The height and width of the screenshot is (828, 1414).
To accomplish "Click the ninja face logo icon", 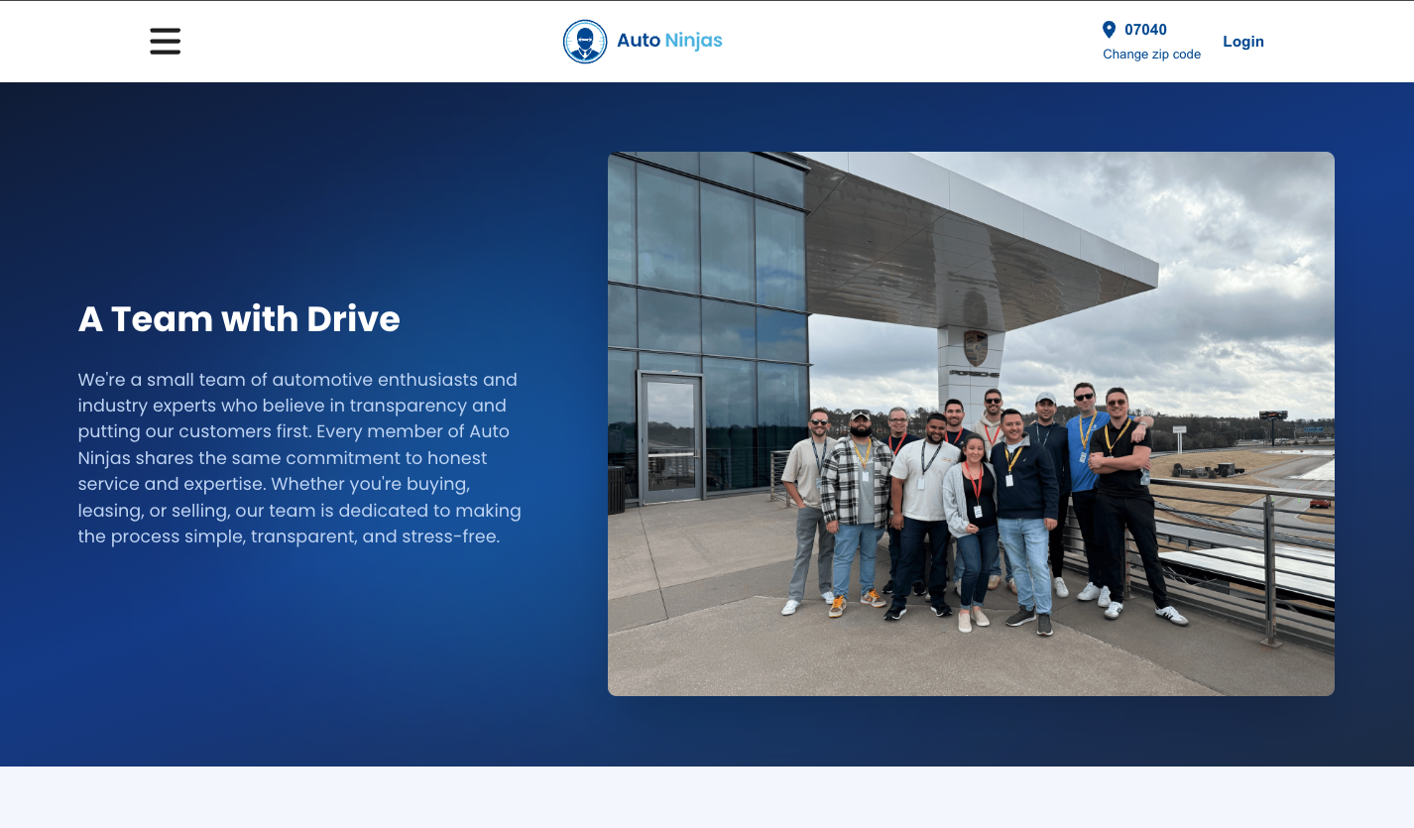I will point(585,42).
